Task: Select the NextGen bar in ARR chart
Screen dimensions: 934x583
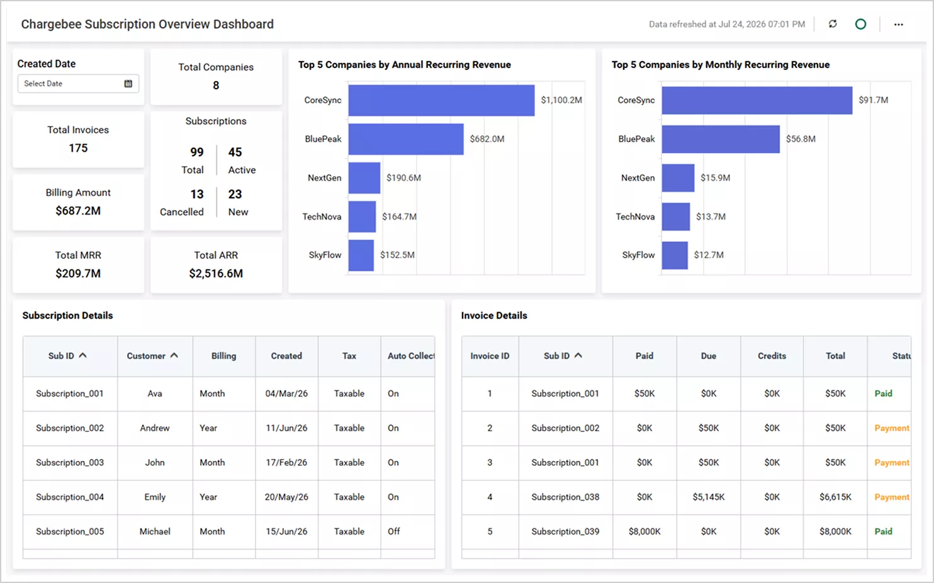Action: point(364,178)
